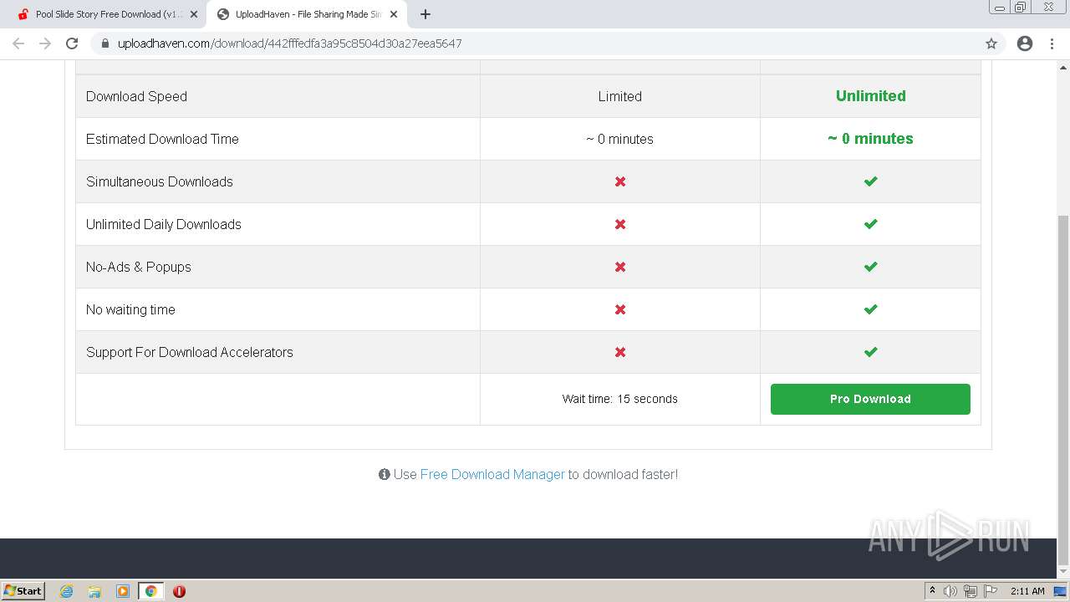Click the Limited download speed cell
Image resolution: width=1070 pixels, height=602 pixels.
[620, 96]
